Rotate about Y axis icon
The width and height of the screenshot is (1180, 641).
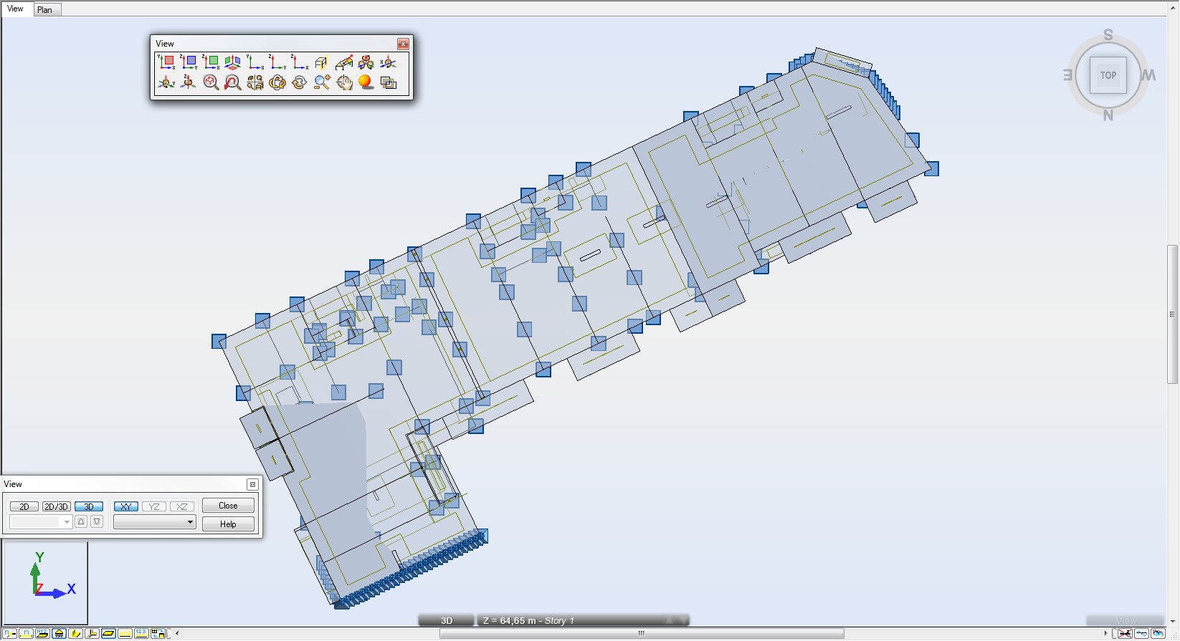pos(166,82)
